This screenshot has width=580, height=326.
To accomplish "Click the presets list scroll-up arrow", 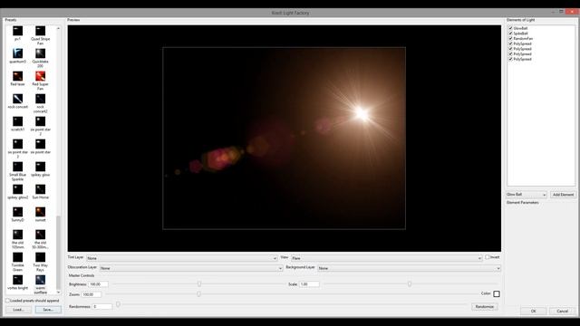I will click(x=58, y=28).
